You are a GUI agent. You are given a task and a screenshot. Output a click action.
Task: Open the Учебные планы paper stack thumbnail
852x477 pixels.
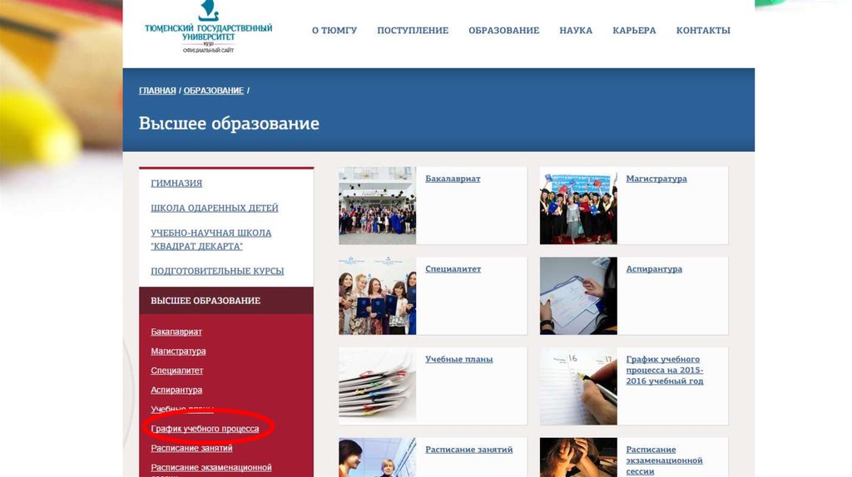(377, 386)
